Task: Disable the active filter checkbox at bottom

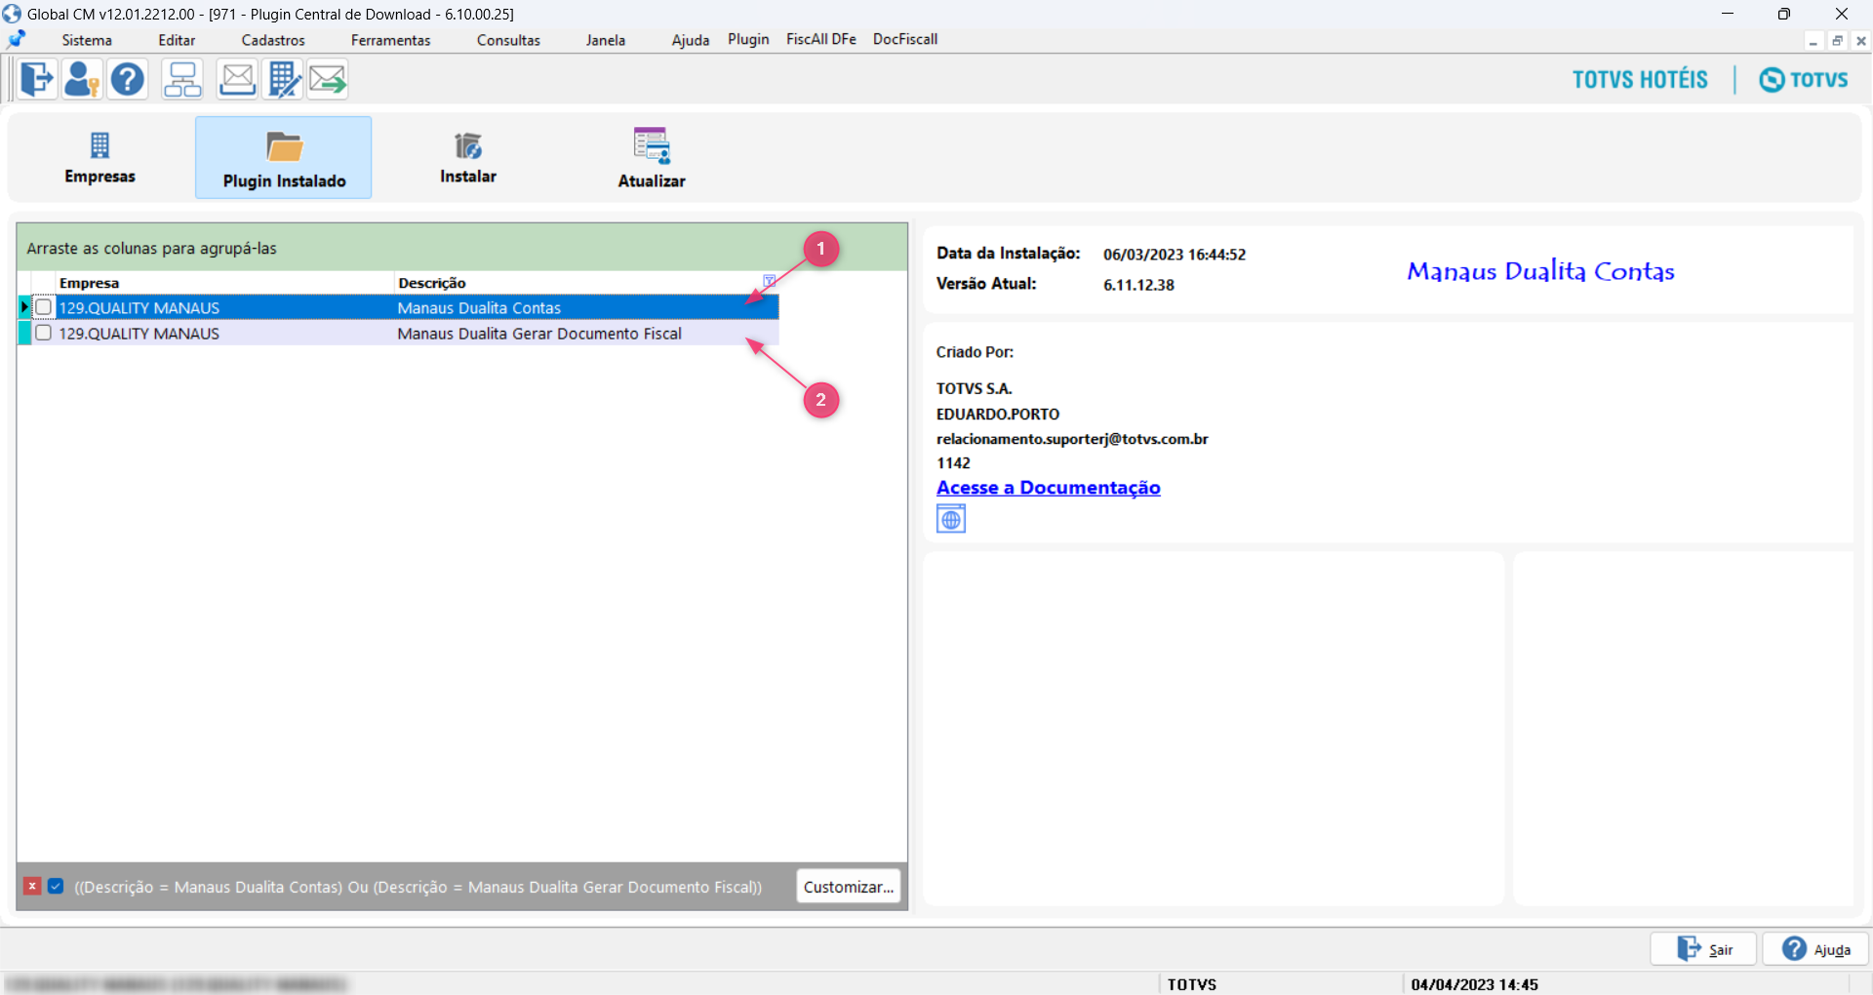Action: pos(56,886)
